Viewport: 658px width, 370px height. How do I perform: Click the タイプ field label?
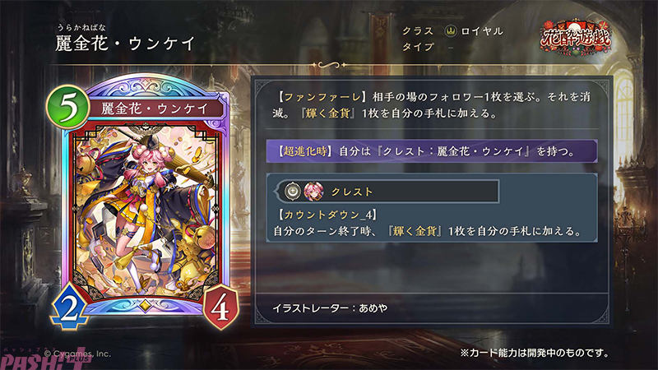[418, 47]
